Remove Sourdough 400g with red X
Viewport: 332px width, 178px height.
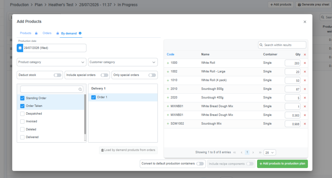(305, 98)
